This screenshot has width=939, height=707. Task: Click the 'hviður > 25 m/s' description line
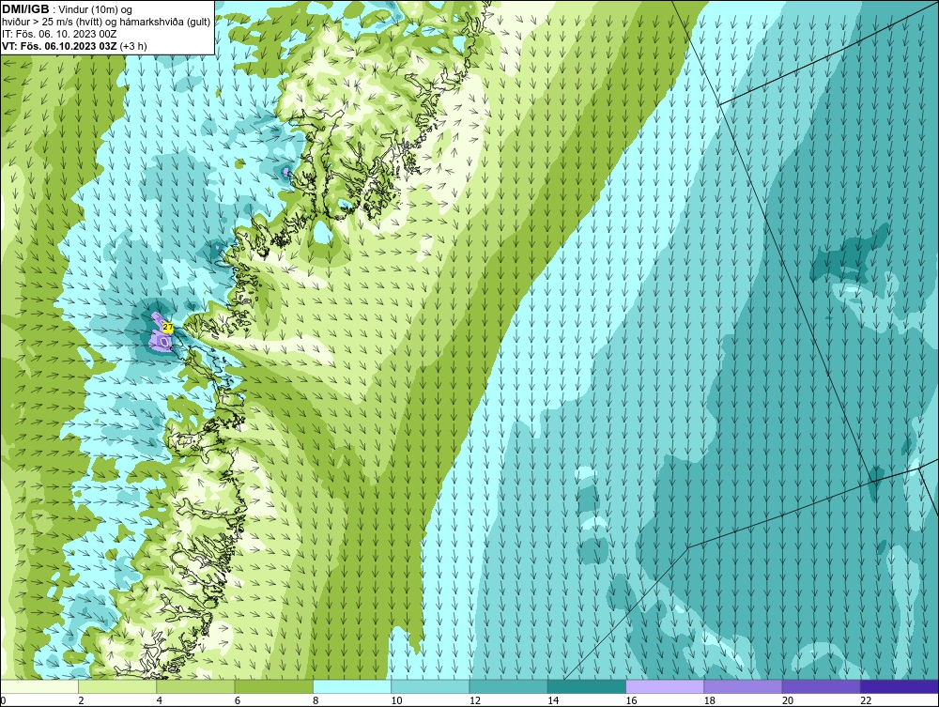point(106,23)
